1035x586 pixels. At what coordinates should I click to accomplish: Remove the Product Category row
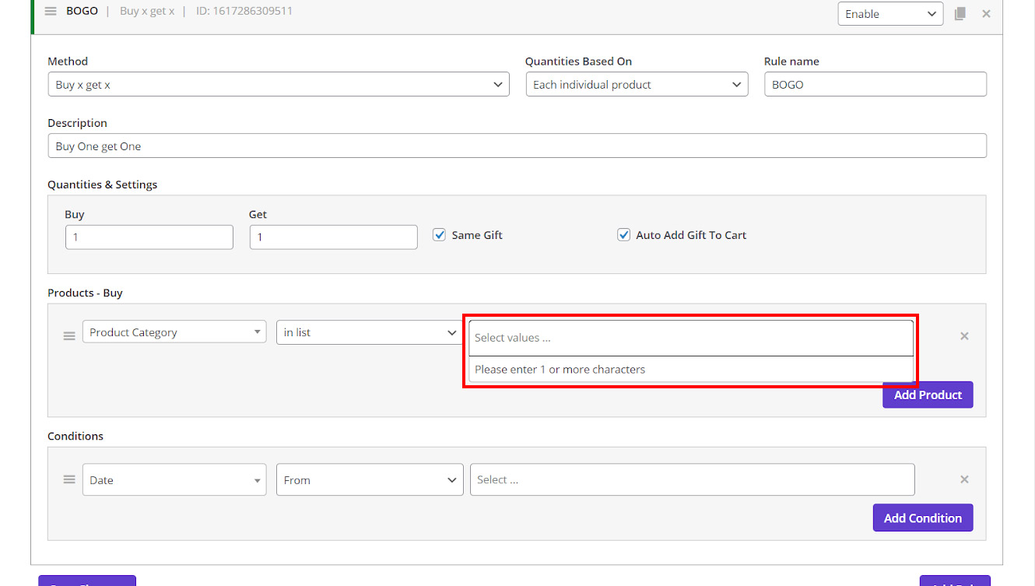point(964,336)
